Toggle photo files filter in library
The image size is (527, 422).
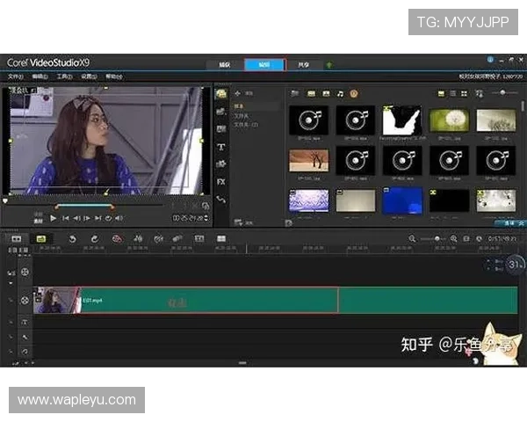pyautogui.click(x=326, y=93)
